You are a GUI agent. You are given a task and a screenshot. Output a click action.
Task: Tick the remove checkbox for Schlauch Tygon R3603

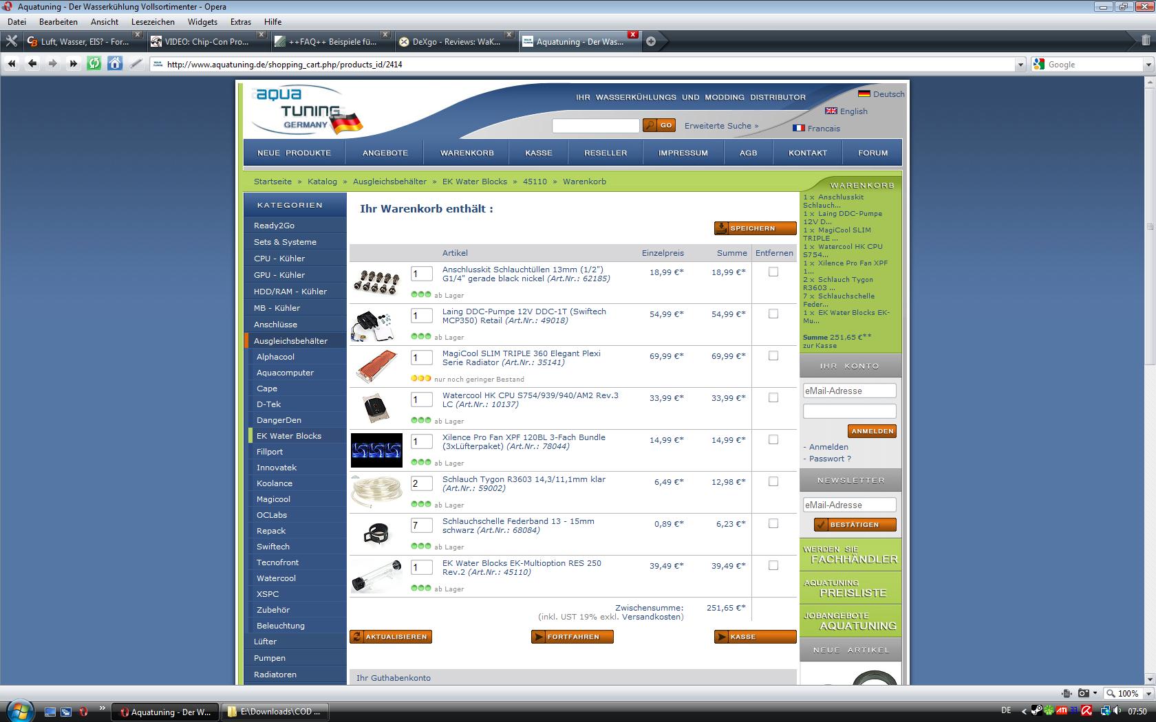click(773, 481)
